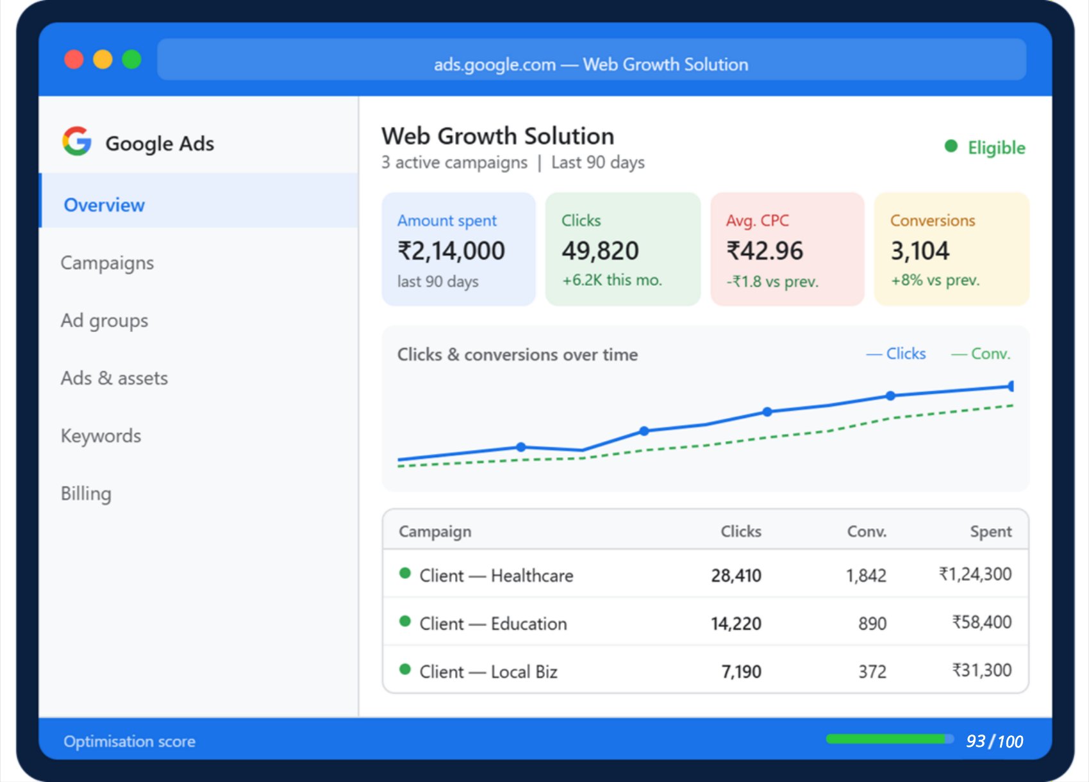Click the Clicks & conversions over time title
The image size is (1089, 782).
(x=517, y=354)
